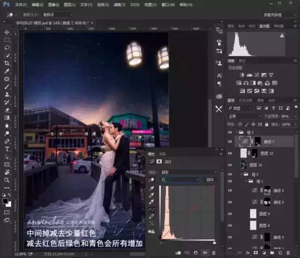
Task: Select the 曲线 7 layer mask thumbnail
Action: point(257,141)
